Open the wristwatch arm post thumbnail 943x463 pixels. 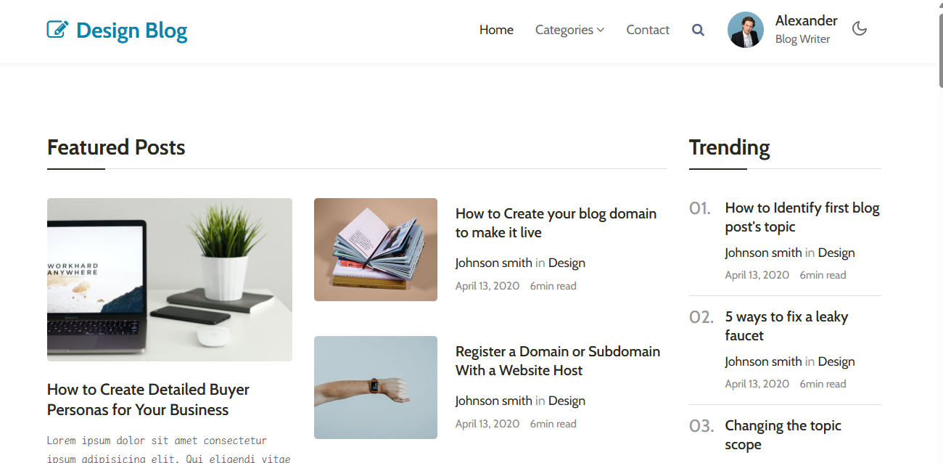click(376, 388)
